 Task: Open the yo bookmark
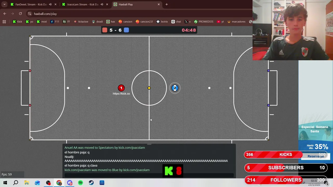(29, 22)
